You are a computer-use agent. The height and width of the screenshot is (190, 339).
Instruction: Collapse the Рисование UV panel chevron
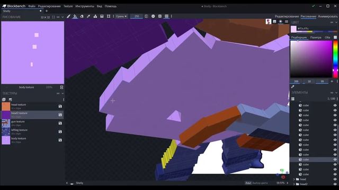pyautogui.click(x=63, y=17)
